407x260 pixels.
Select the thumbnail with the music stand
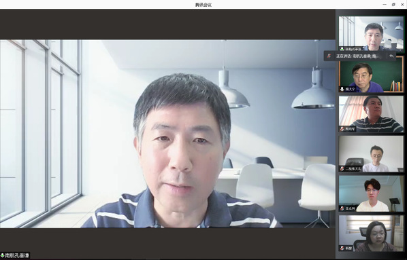pos(371,193)
